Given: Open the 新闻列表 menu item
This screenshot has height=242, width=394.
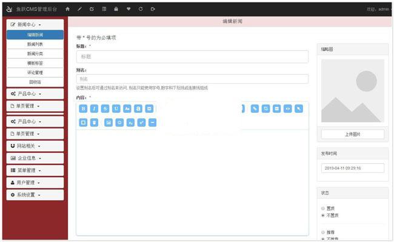Looking at the screenshot, I should (35, 44).
